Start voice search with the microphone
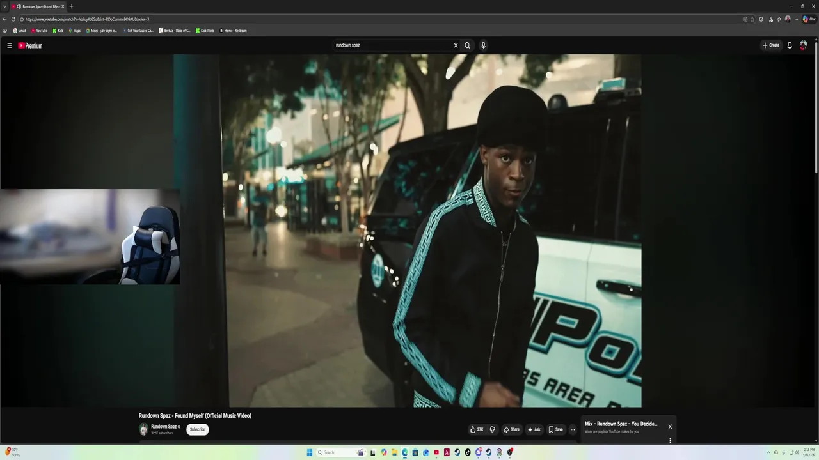The image size is (819, 460). tap(483, 45)
